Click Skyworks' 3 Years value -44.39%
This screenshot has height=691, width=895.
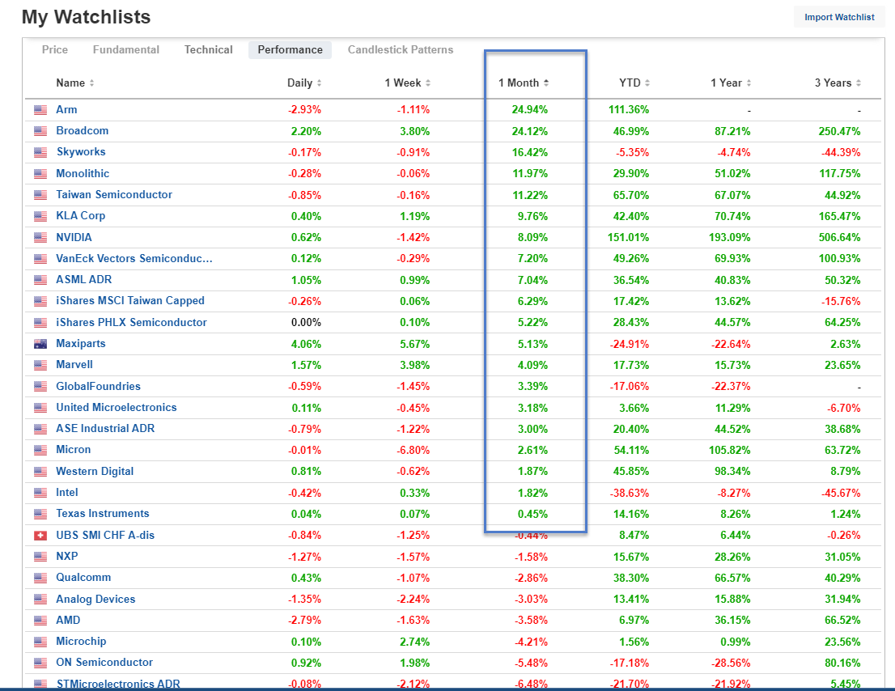click(841, 152)
